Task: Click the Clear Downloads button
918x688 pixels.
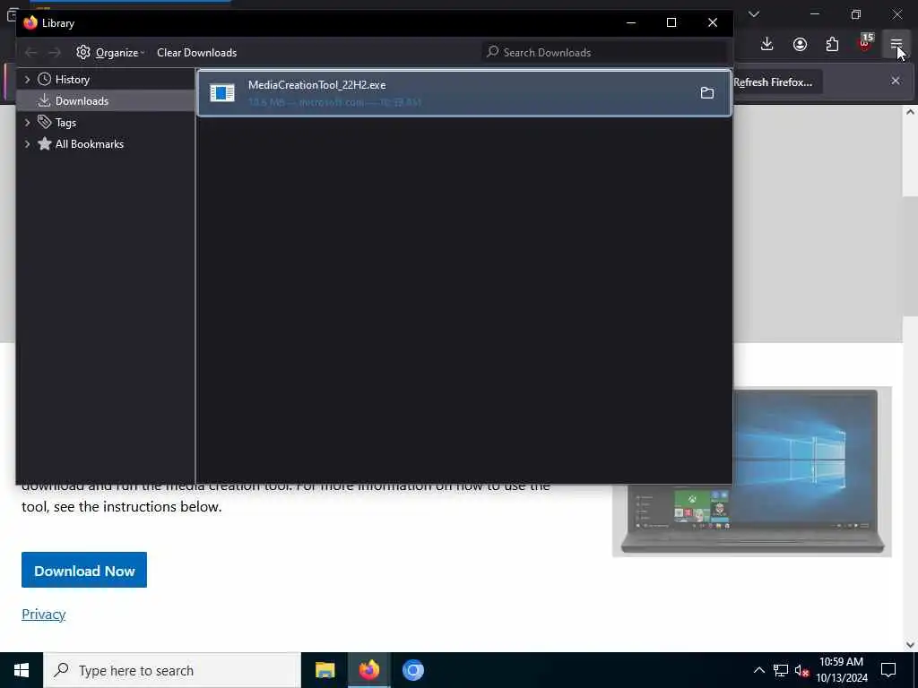Action: tap(196, 53)
